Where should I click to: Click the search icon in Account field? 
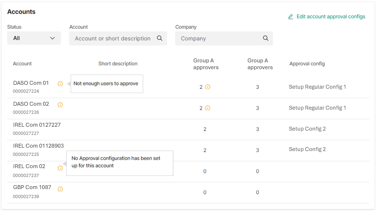pyautogui.click(x=160, y=38)
